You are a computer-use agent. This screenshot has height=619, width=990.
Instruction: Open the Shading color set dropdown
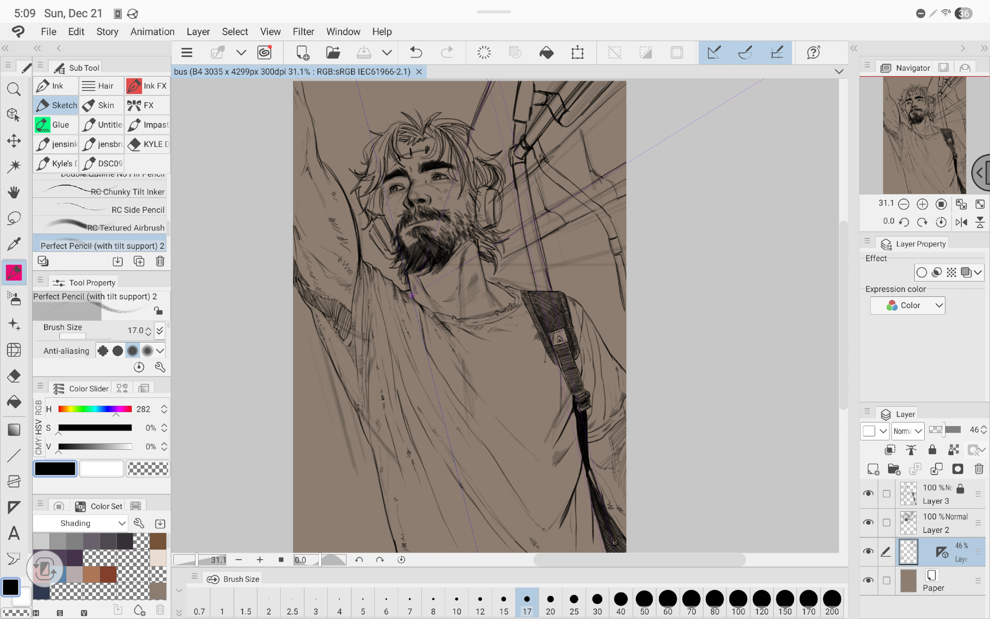tap(80, 524)
